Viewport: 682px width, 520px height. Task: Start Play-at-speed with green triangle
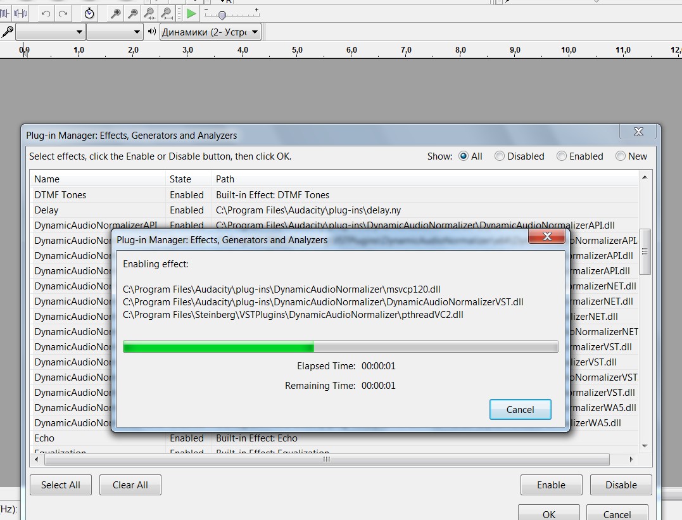click(x=191, y=13)
